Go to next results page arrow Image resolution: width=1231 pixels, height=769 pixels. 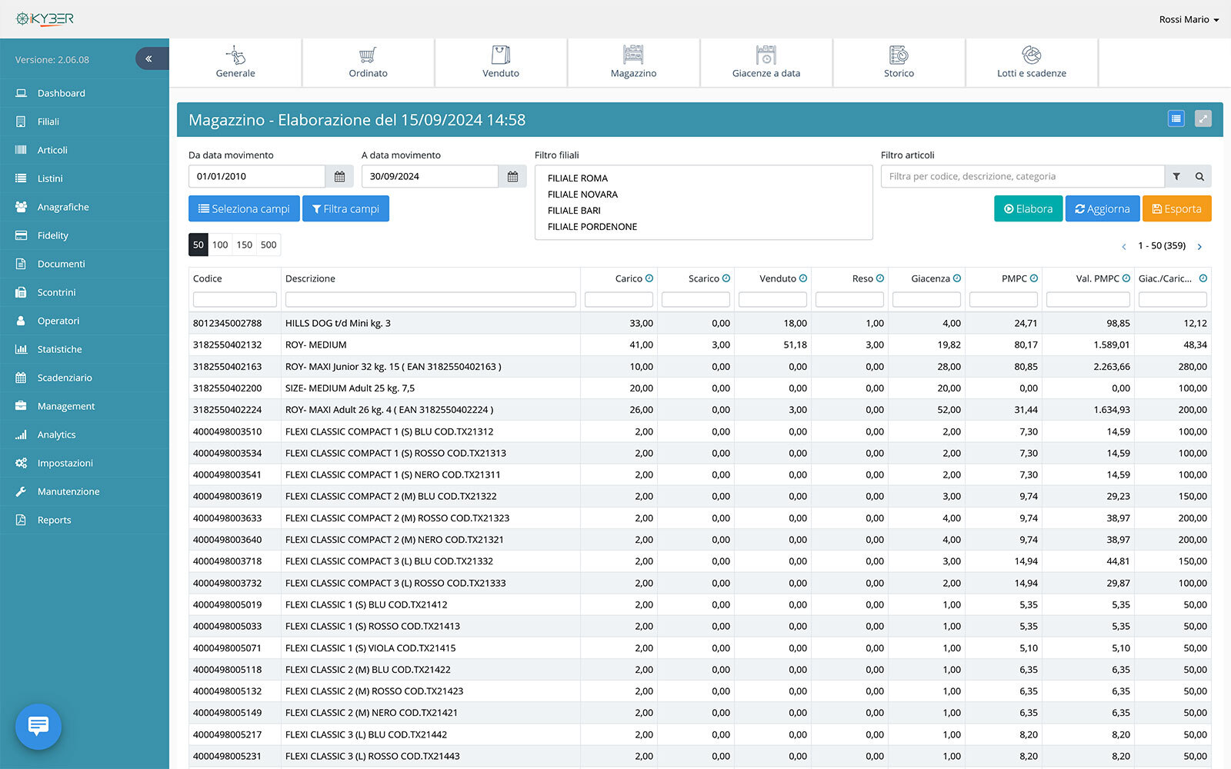[x=1199, y=246]
